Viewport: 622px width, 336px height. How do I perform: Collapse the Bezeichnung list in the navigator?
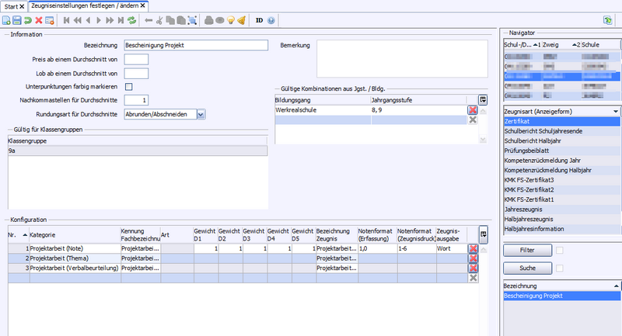pos(616,286)
